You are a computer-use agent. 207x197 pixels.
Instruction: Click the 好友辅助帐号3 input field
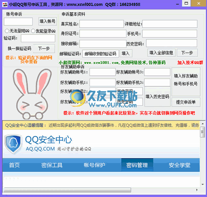(x=157, y=72)
